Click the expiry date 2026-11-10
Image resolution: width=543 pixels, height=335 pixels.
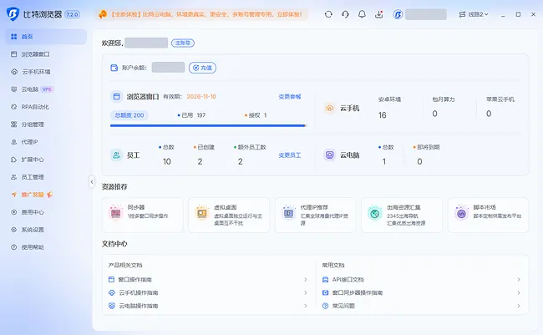[201, 97]
